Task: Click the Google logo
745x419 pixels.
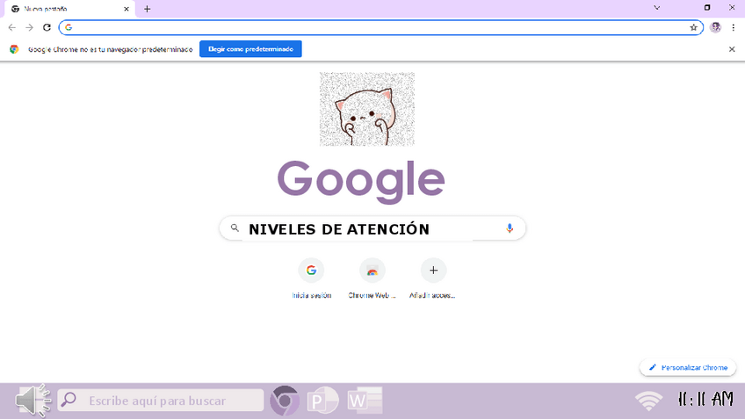Action: pos(361,182)
